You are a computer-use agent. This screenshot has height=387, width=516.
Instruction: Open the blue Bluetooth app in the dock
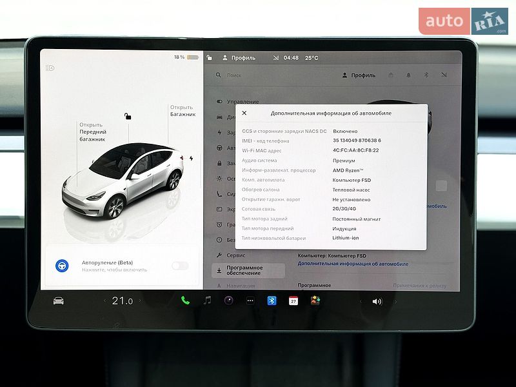point(272,301)
